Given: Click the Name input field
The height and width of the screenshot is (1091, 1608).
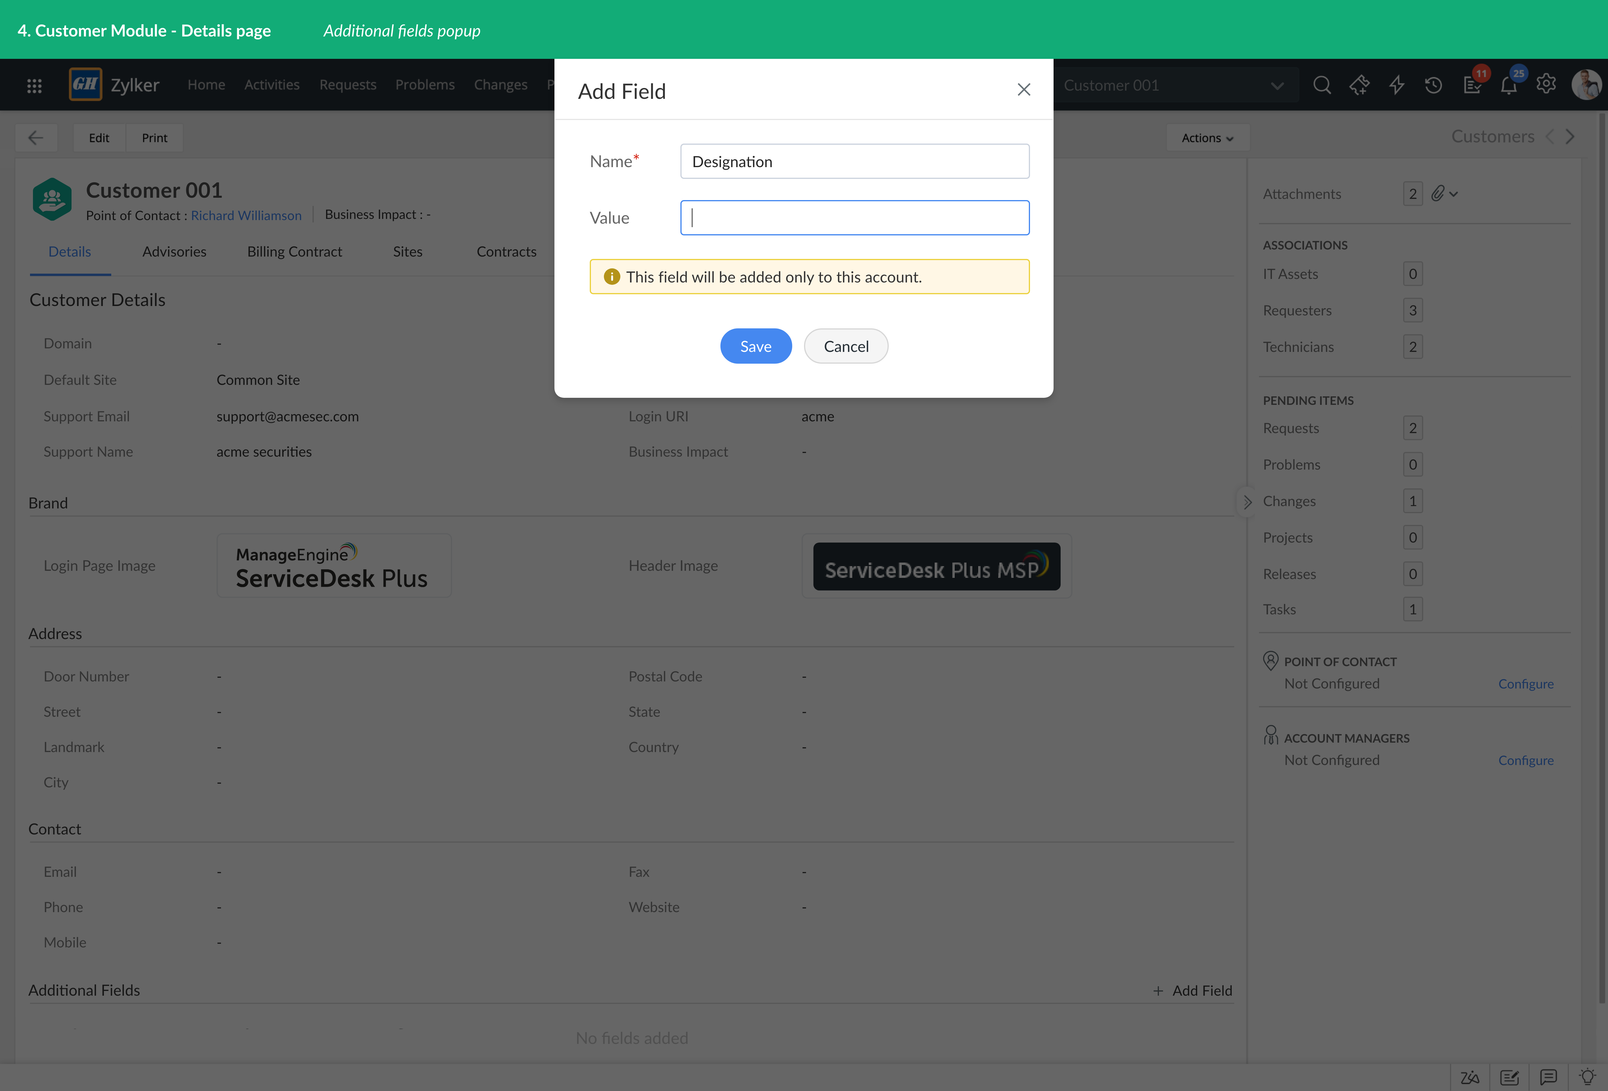Looking at the screenshot, I should (855, 161).
